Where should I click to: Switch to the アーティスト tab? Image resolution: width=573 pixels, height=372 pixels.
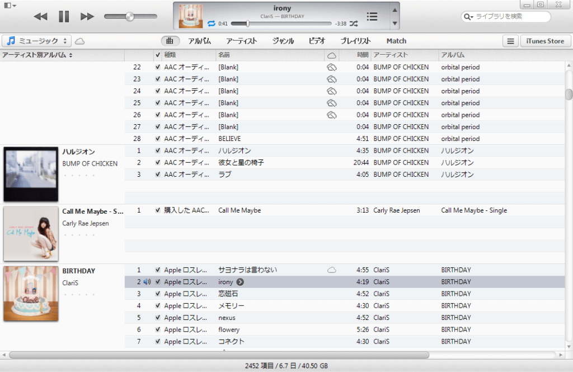pyautogui.click(x=242, y=41)
